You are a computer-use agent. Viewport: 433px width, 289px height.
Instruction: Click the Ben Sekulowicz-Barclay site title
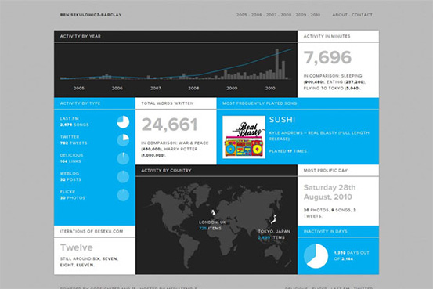(91, 15)
